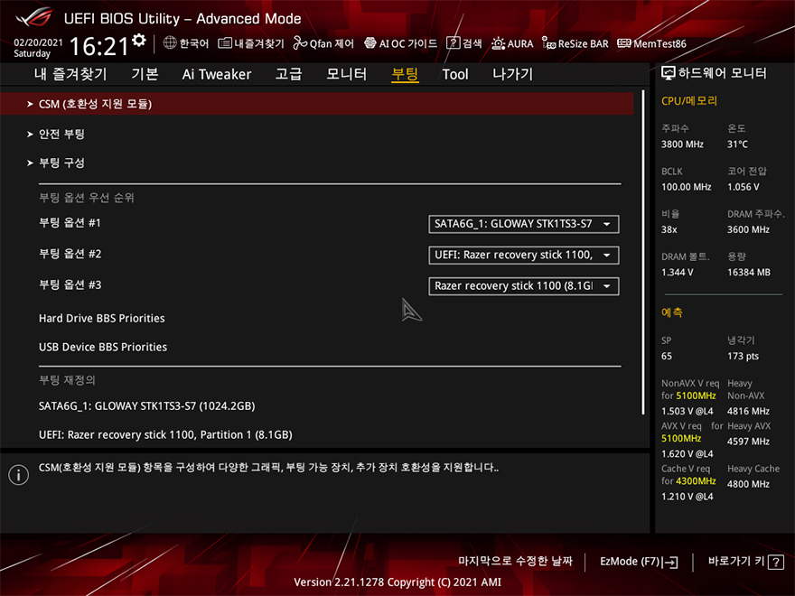Click the 검색 search question icon
The height and width of the screenshot is (596, 795).
click(453, 43)
